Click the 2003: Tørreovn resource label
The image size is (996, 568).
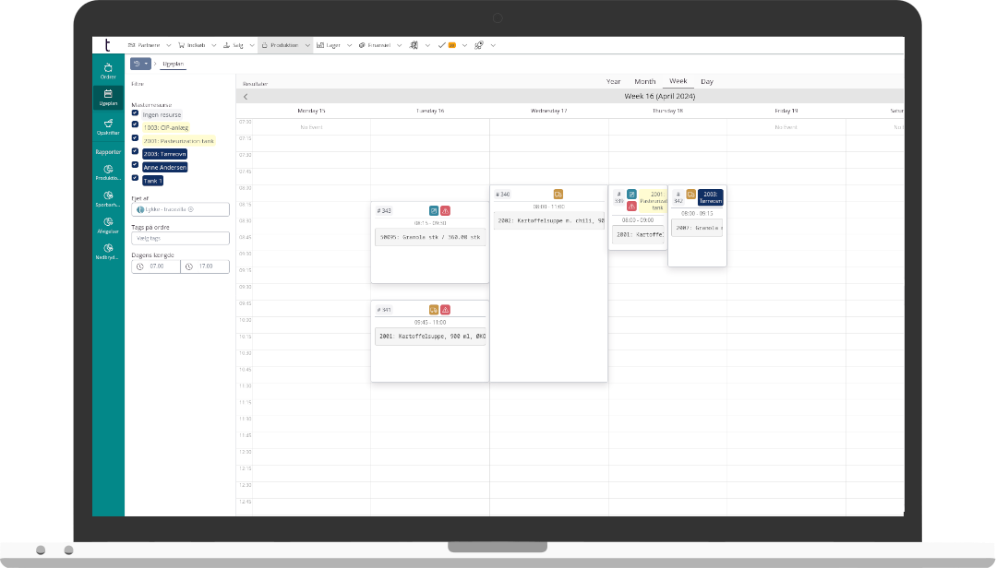tap(165, 154)
